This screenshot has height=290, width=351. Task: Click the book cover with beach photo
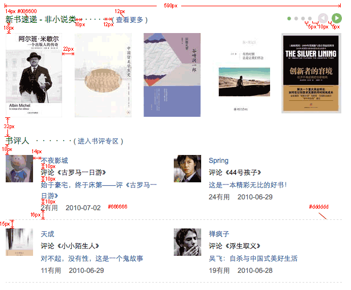(x=244, y=75)
